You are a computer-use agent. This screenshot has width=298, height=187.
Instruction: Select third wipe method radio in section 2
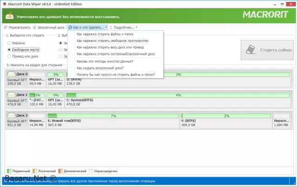[61, 56]
